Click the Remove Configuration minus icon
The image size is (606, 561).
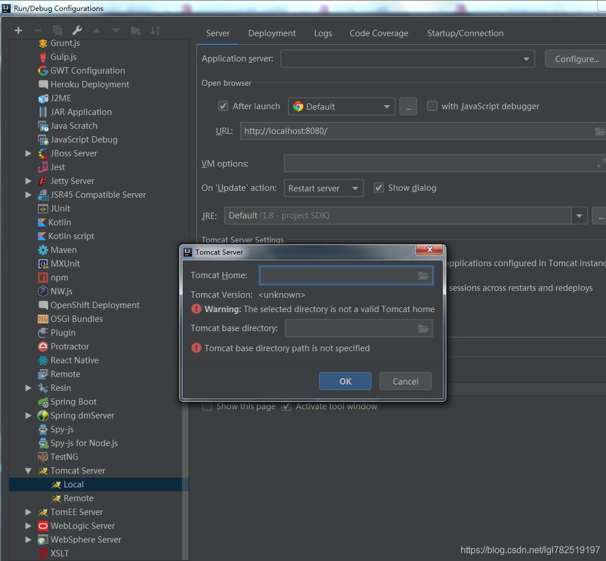tap(37, 30)
